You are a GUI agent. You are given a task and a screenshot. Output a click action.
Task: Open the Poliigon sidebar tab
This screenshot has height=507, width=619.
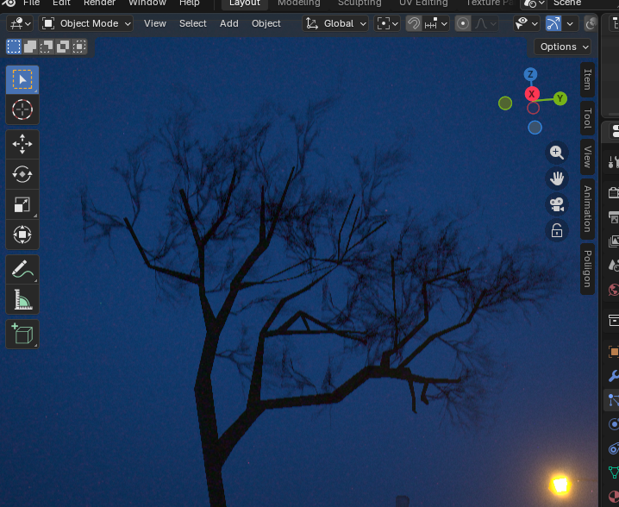coord(587,269)
